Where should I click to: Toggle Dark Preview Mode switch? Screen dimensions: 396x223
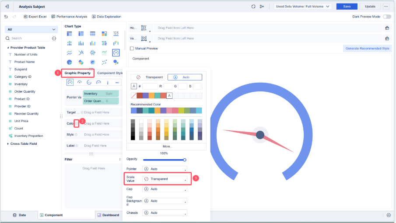(x=387, y=17)
